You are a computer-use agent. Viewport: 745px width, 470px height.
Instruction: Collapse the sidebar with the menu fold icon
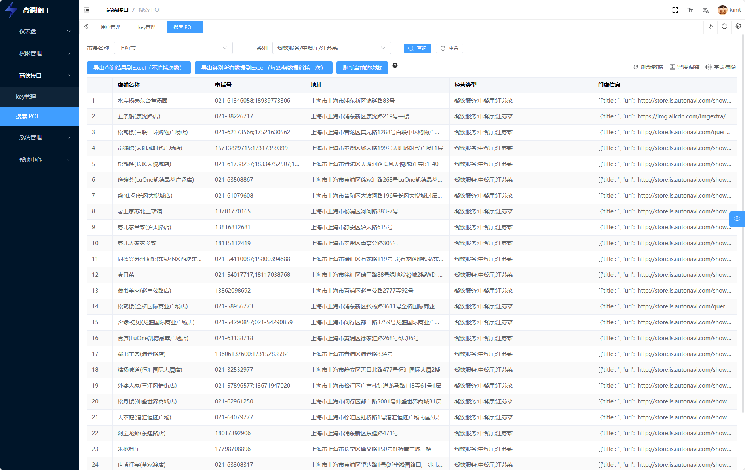pos(87,10)
